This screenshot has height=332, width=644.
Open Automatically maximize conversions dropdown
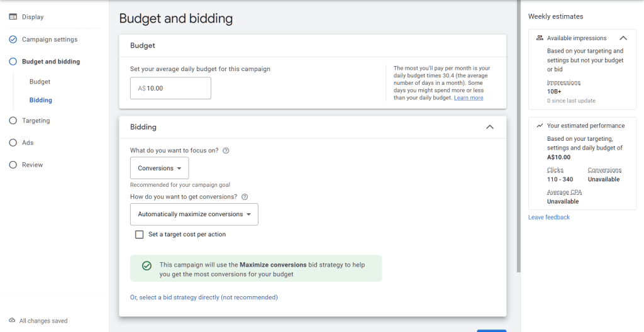(x=194, y=214)
